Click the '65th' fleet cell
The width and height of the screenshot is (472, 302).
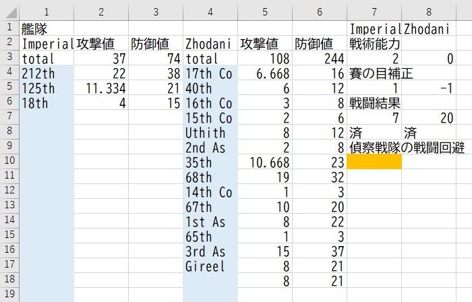click(210, 235)
